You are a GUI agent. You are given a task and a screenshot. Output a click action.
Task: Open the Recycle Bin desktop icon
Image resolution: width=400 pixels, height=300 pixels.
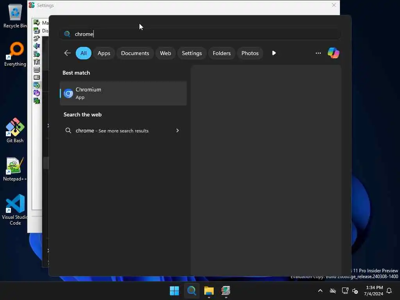[x=15, y=16]
